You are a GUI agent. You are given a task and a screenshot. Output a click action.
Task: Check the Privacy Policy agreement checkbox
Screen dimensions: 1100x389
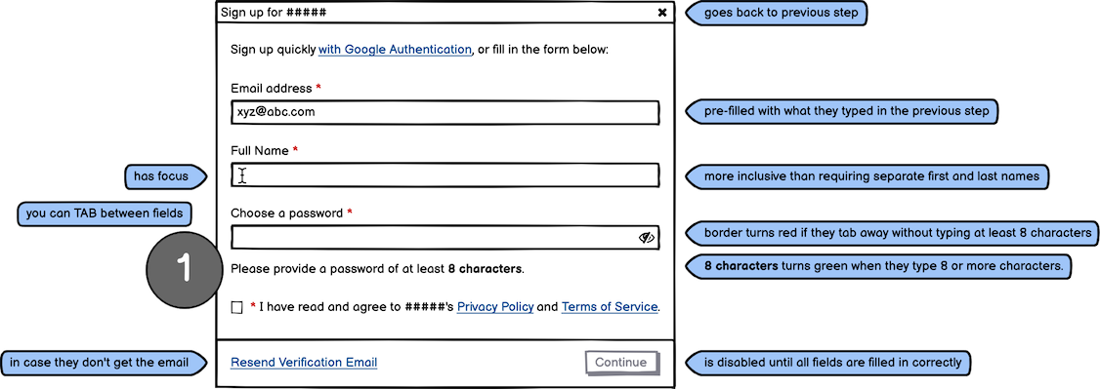pos(237,307)
